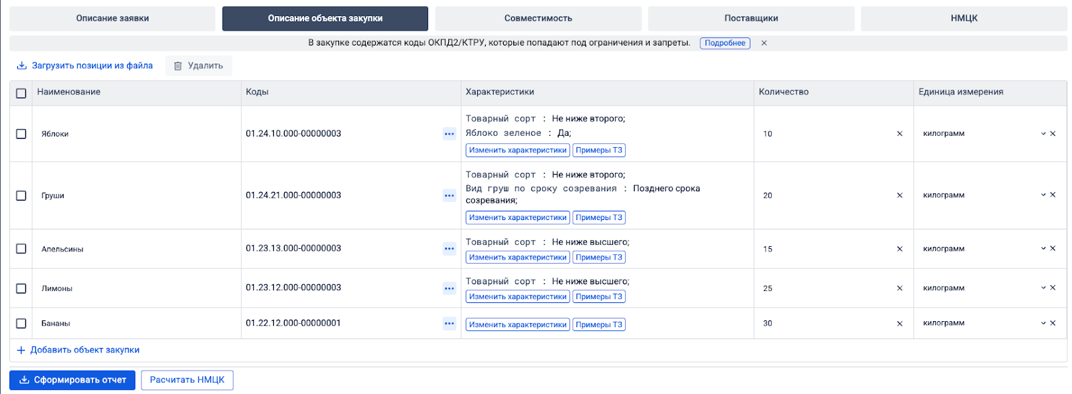
Task: Change characteristics for Апельсины
Action: click(x=518, y=258)
